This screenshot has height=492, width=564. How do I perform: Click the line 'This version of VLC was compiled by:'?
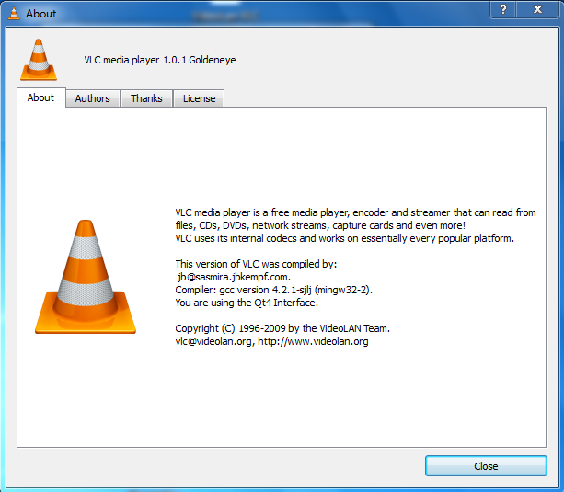point(256,264)
